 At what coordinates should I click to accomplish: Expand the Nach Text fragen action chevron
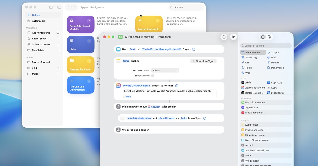[x=194, y=49]
